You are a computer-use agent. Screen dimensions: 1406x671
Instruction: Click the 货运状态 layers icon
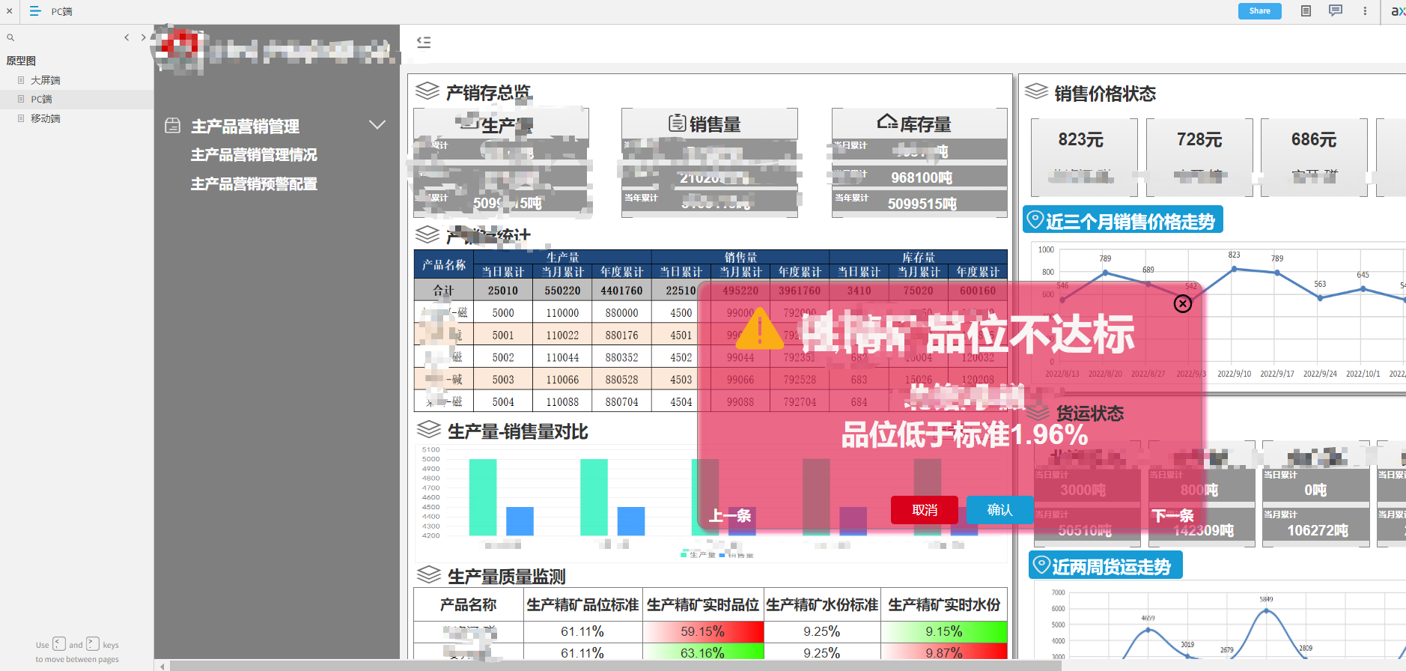pos(1038,413)
